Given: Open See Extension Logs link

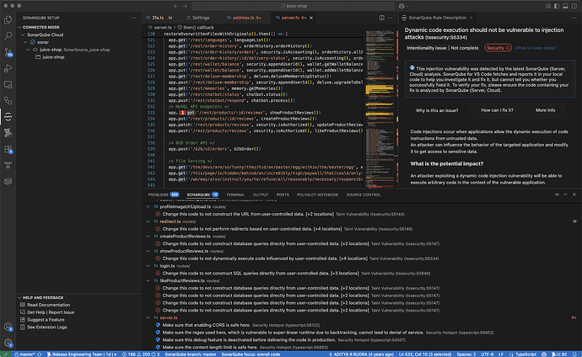Looking at the screenshot, I should point(47,328).
